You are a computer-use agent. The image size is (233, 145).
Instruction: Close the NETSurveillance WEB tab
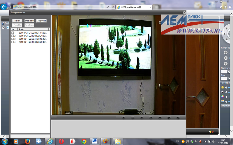coord(150,7)
